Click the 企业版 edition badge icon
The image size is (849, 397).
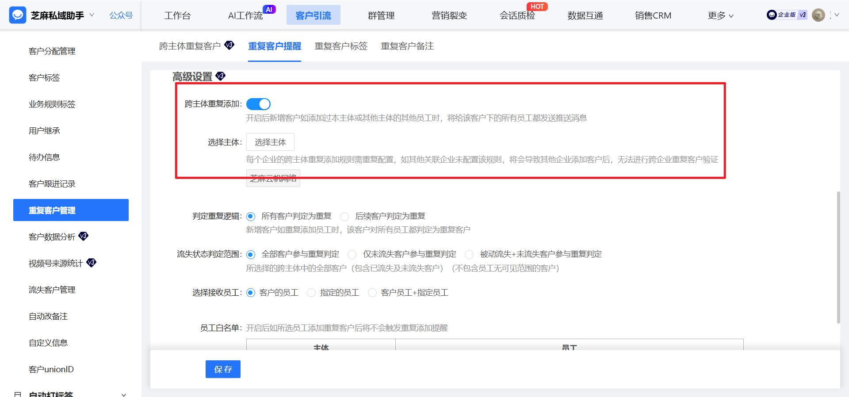coord(781,15)
